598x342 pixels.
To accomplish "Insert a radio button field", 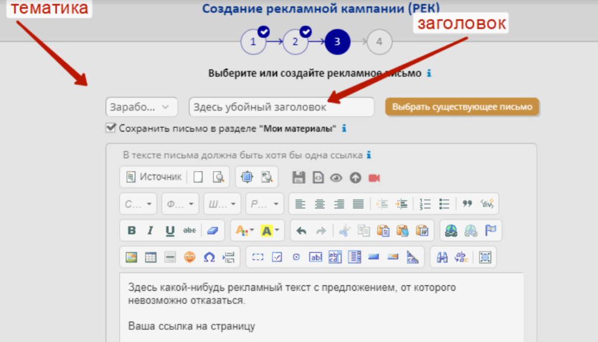I will [x=296, y=257].
